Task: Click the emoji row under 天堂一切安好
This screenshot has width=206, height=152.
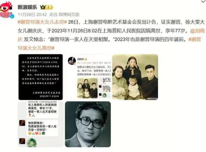Action: click(x=37, y=133)
